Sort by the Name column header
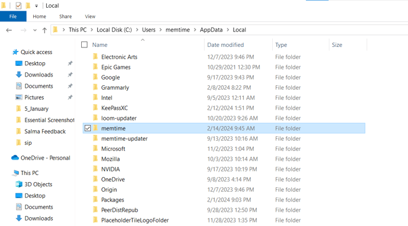 click(x=100, y=44)
